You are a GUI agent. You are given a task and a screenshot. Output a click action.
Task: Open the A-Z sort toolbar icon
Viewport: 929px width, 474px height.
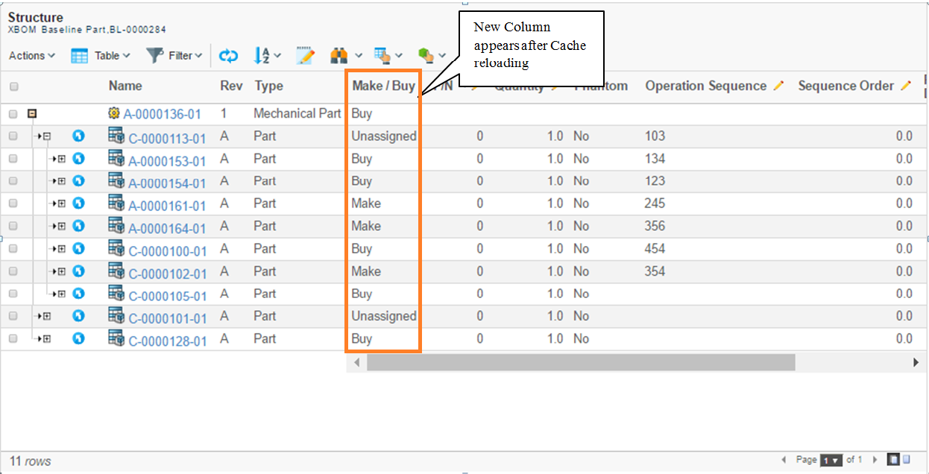pos(263,56)
